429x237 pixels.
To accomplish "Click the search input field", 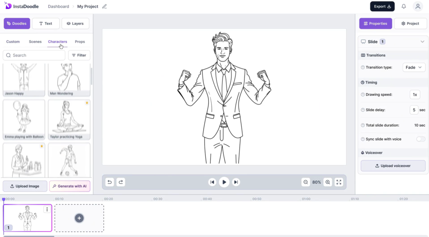I will [x=34, y=55].
